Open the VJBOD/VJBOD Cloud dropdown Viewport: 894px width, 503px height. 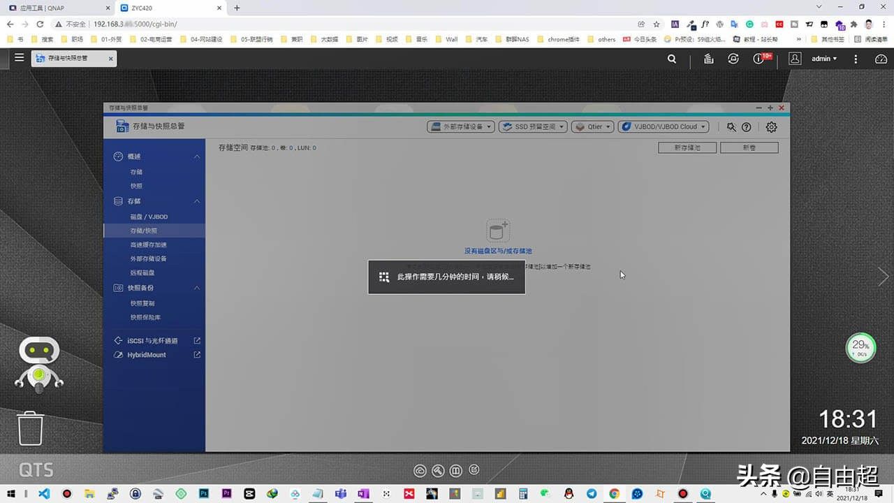coord(663,127)
